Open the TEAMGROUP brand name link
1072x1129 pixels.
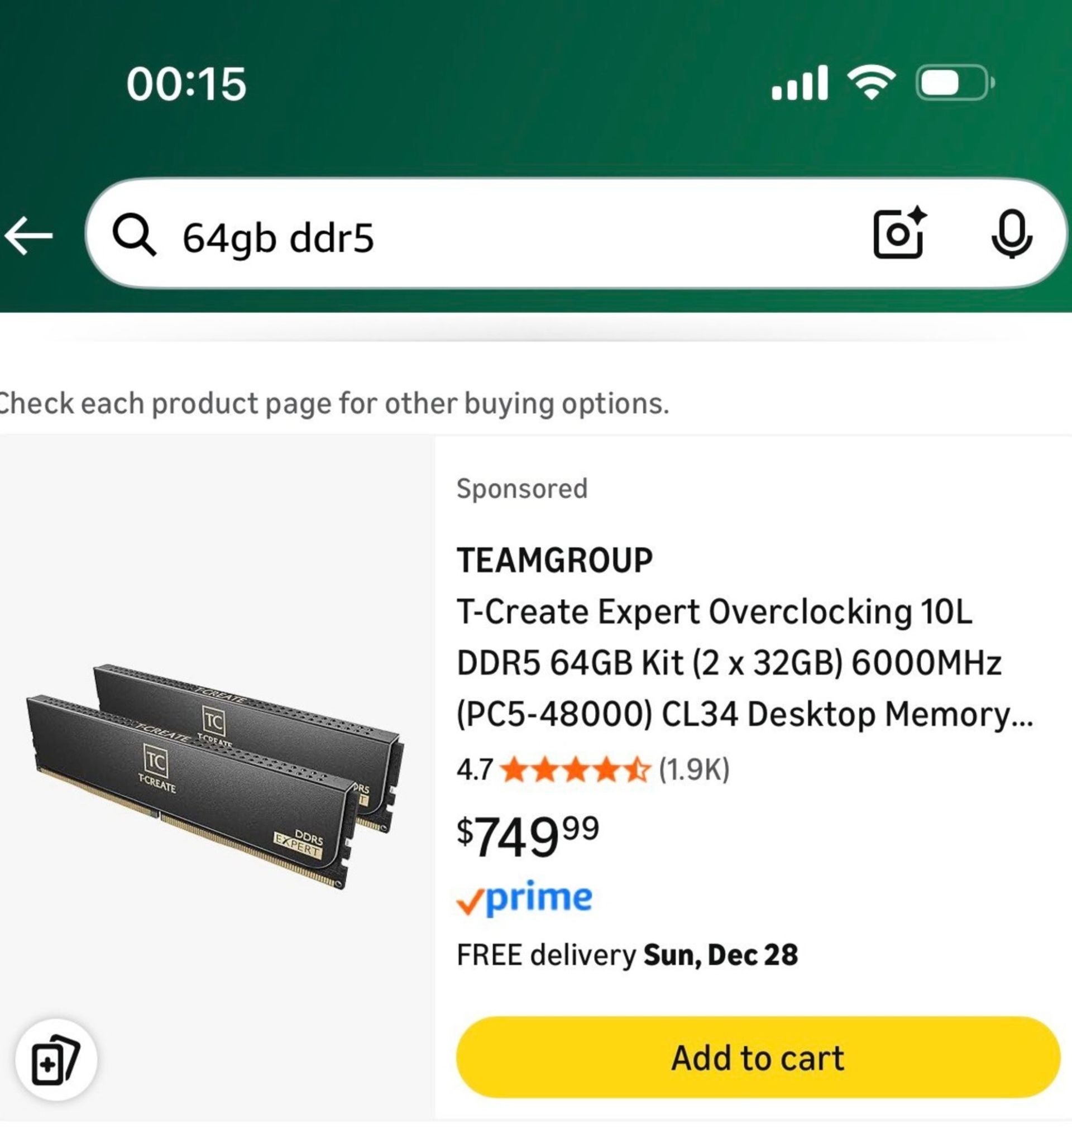554,560
